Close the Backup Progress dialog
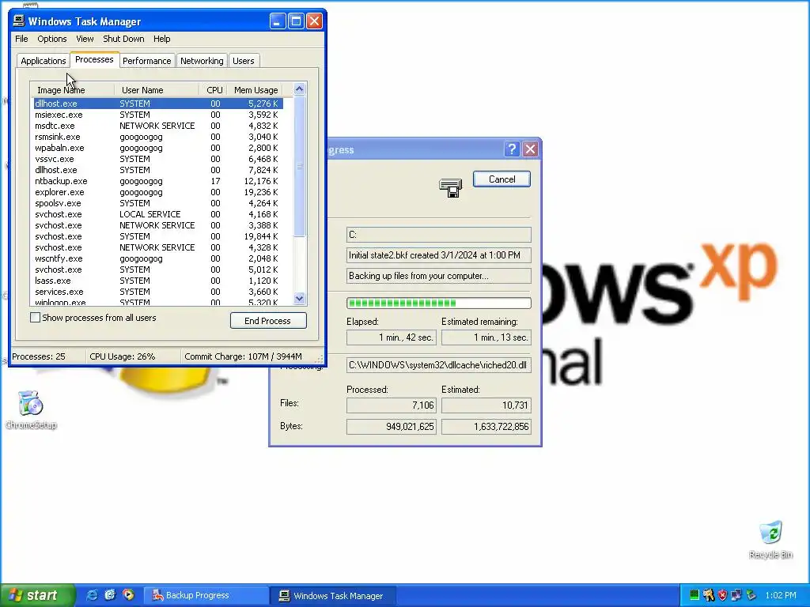The height and width of the screenshot is (607, 810). click(530, 149)
